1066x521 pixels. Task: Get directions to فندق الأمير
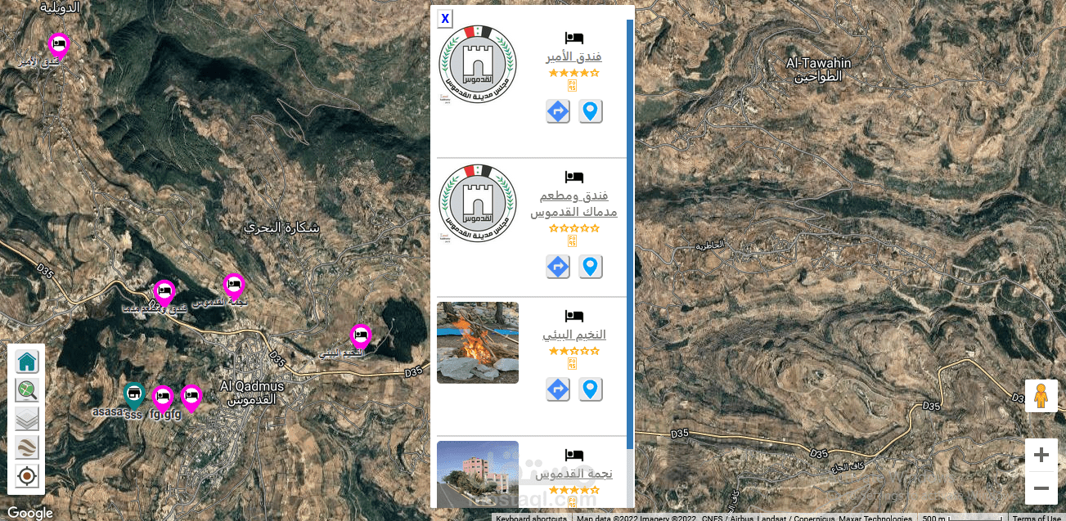click(558, 111)
